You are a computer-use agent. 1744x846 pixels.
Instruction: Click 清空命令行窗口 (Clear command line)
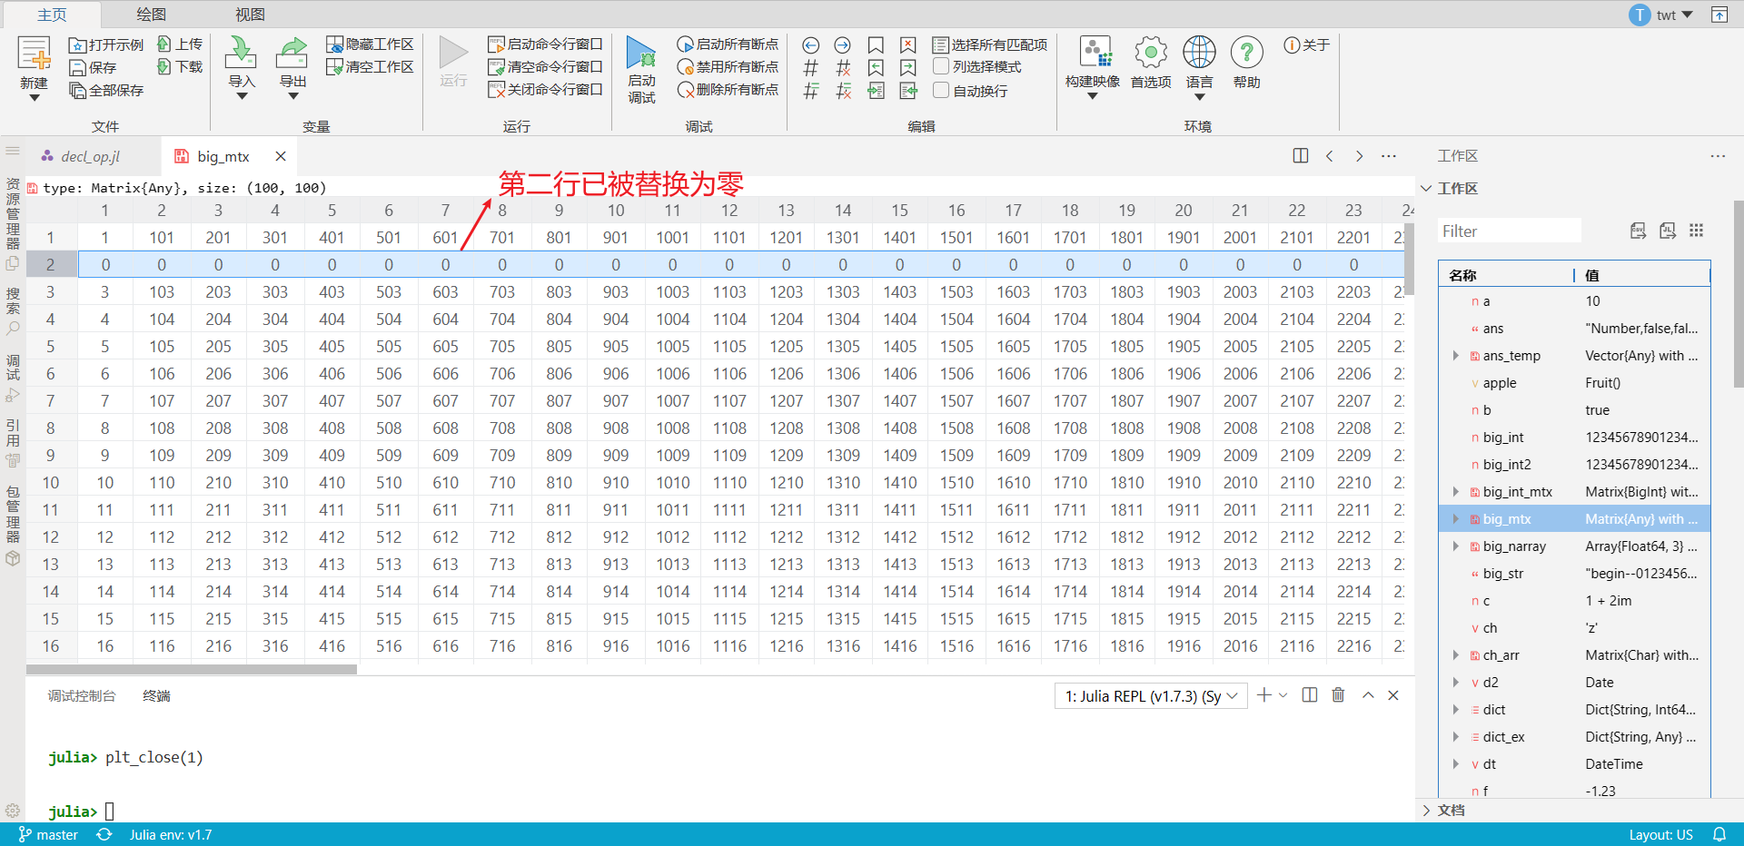tap(545, 66)
